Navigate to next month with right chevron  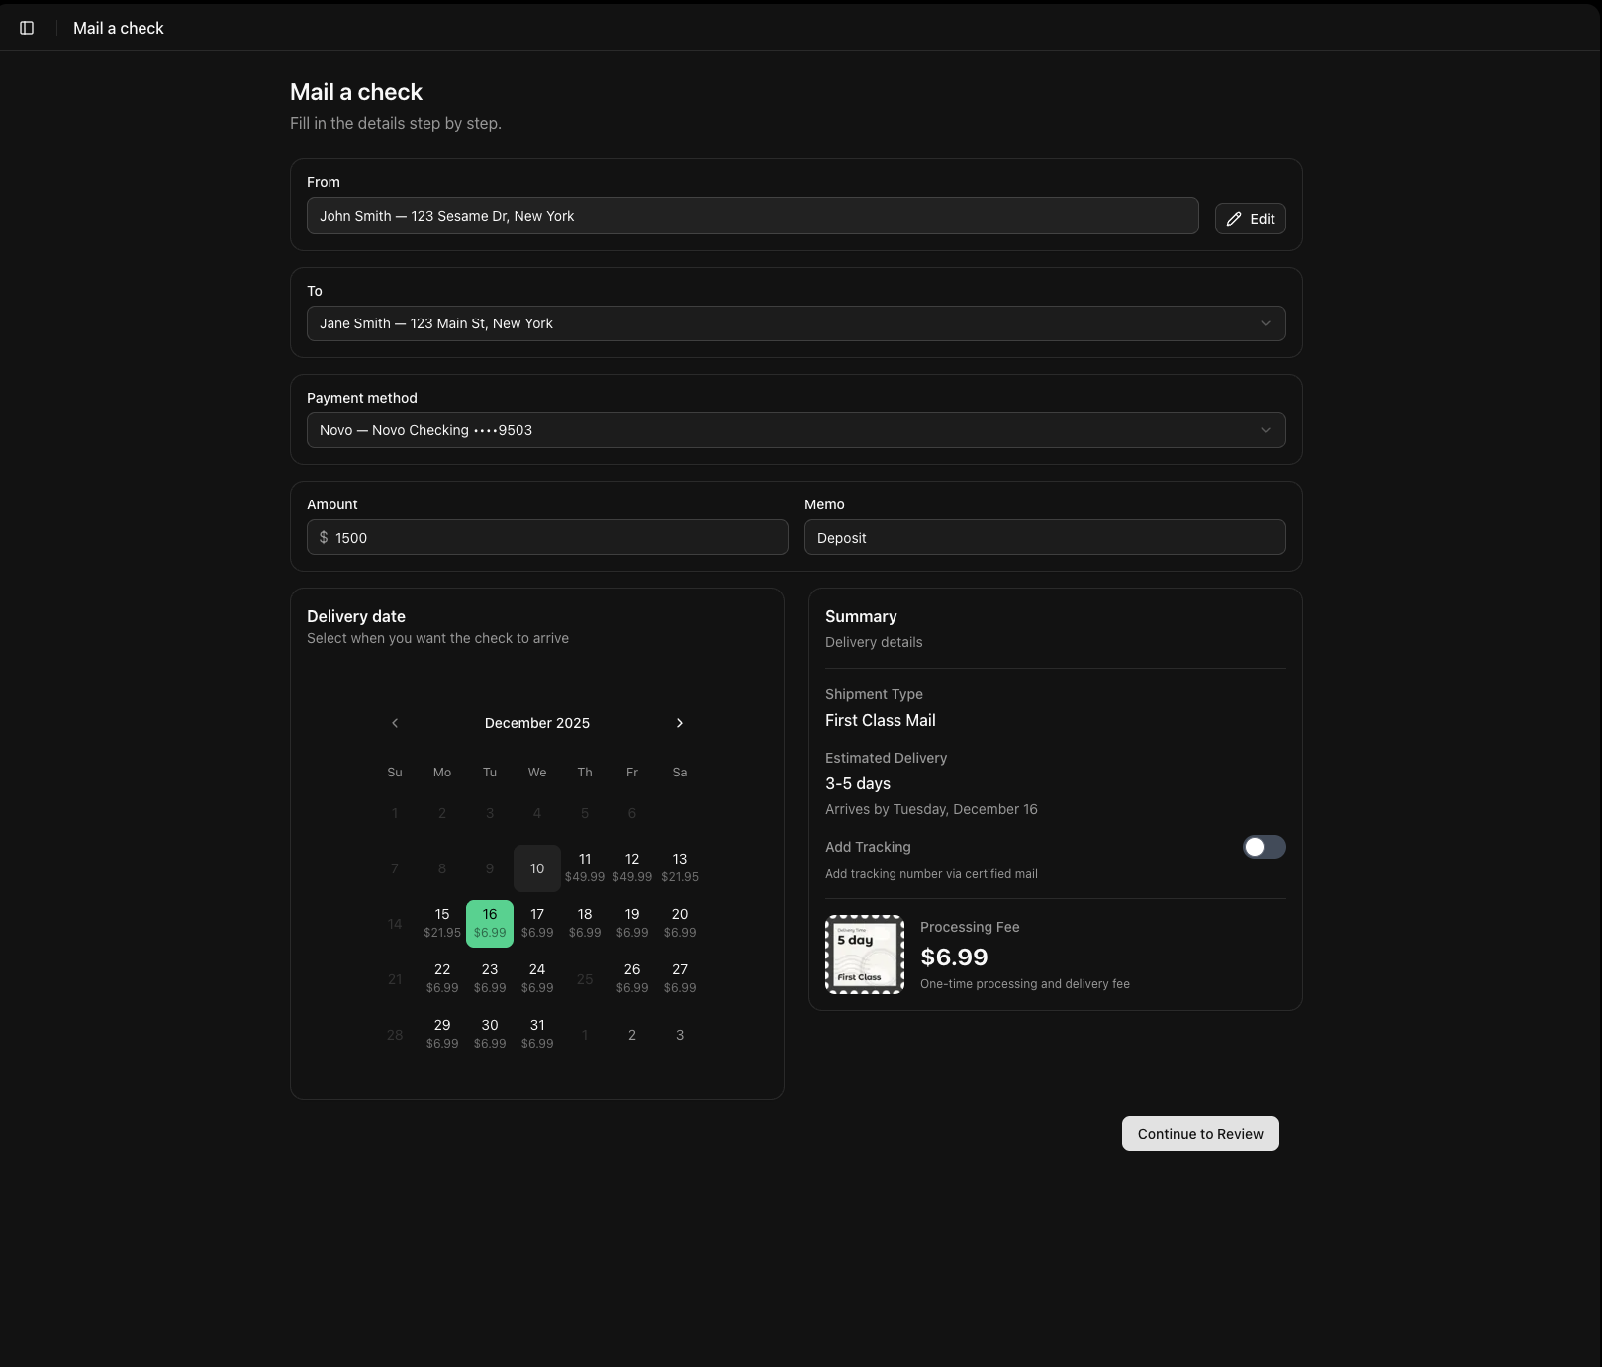[x=680, y=723]
